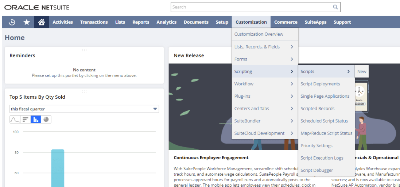Switch chart to pie chart view

pyautogui.click(x=46, y=120)
